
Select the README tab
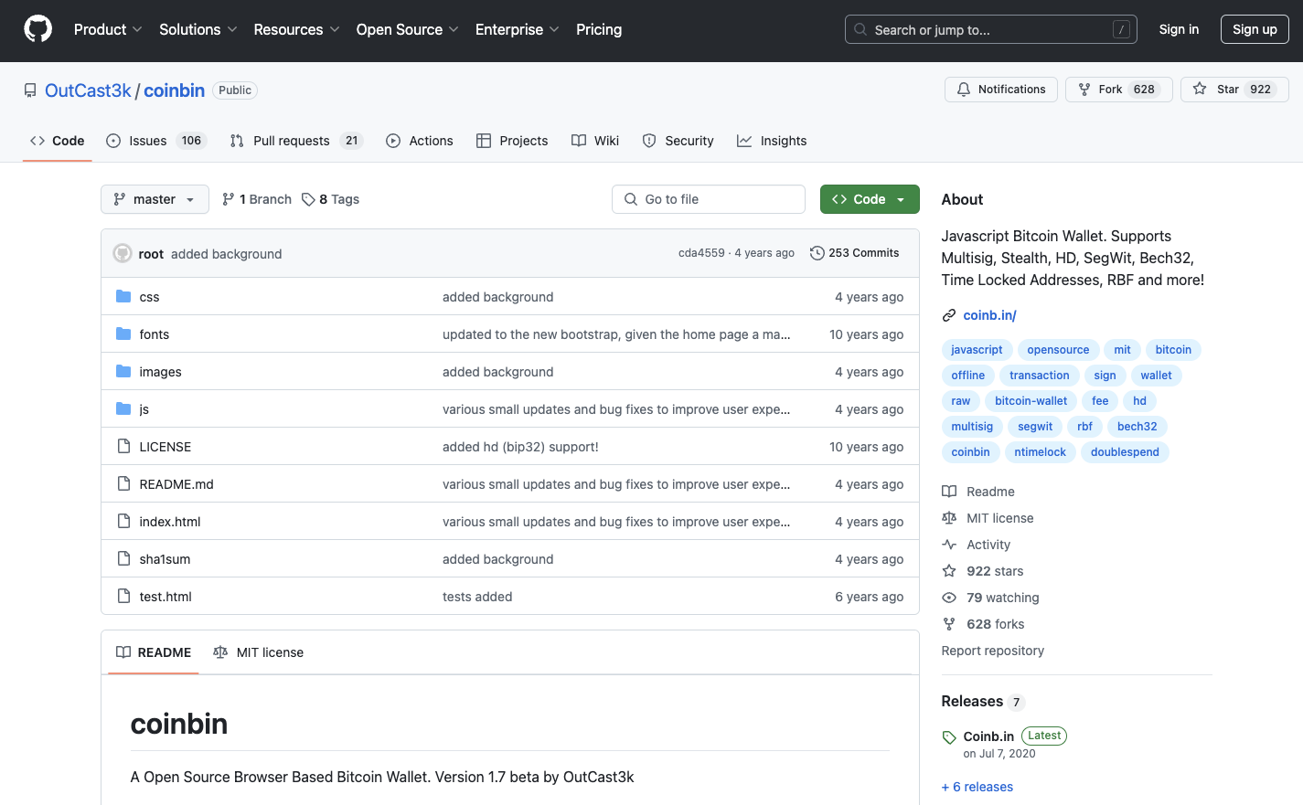154,652
